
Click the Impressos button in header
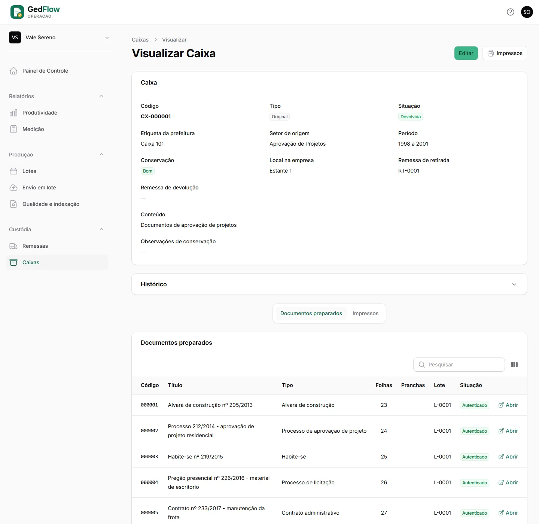tap(505, 53)
